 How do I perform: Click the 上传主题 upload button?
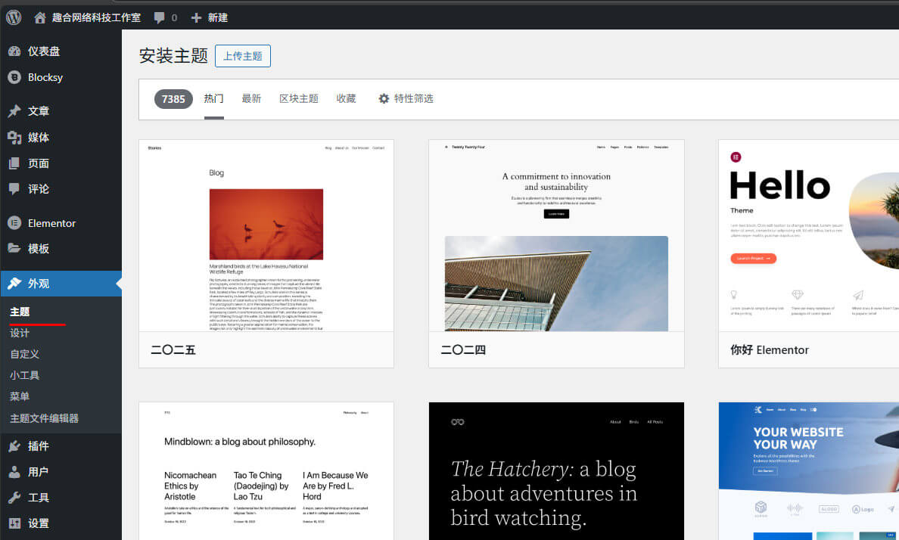[x=242, y=56]
